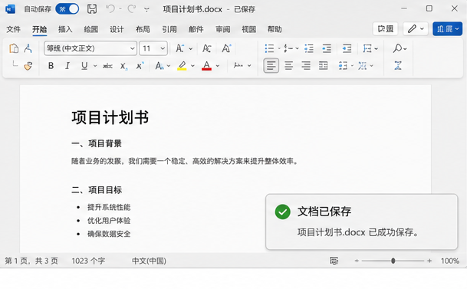Open the 邮件 tab
The image size is (467, 289).
[x=196, y=29]
